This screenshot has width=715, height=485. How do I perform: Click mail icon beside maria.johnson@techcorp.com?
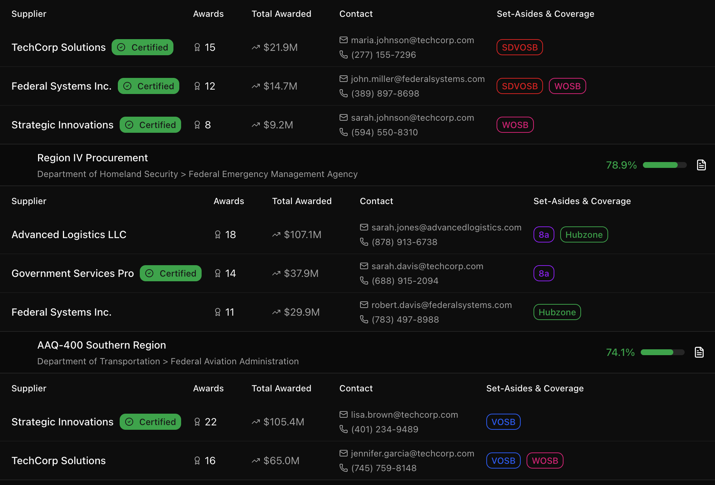pos(343,40)
